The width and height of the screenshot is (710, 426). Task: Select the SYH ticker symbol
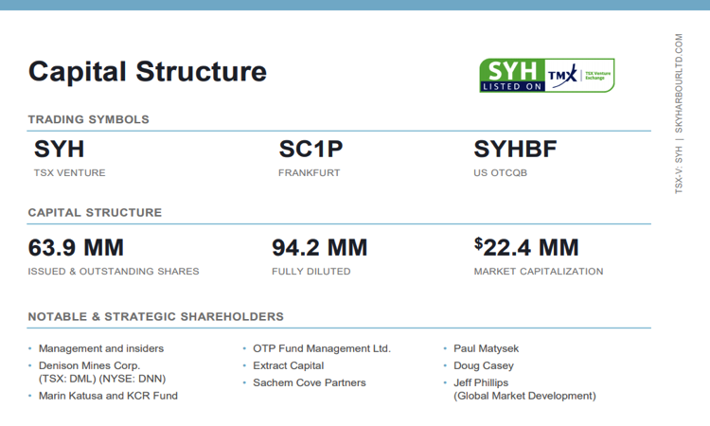click(60, 149)
